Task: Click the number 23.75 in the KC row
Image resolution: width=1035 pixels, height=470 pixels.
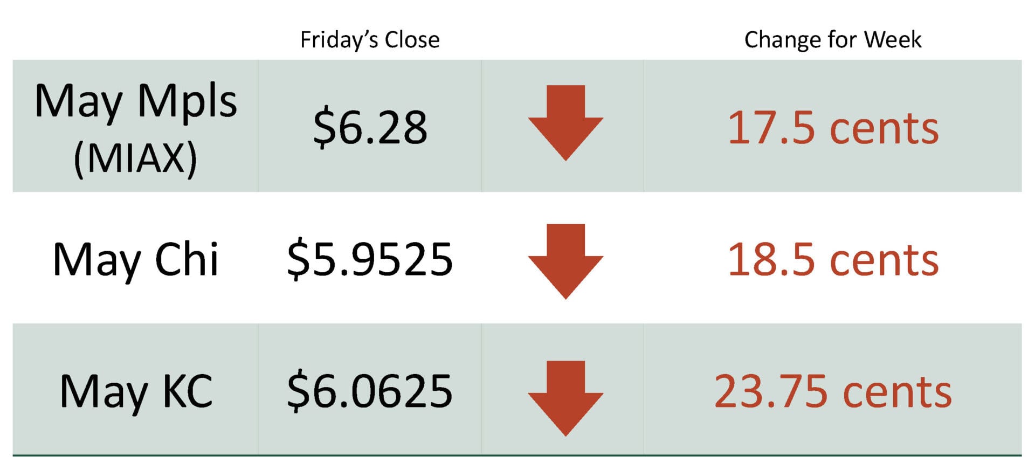Action: (x=770, y=392)
